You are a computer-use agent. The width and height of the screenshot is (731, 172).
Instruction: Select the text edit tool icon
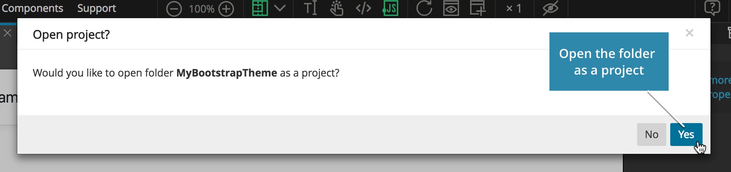pos(310,8)
